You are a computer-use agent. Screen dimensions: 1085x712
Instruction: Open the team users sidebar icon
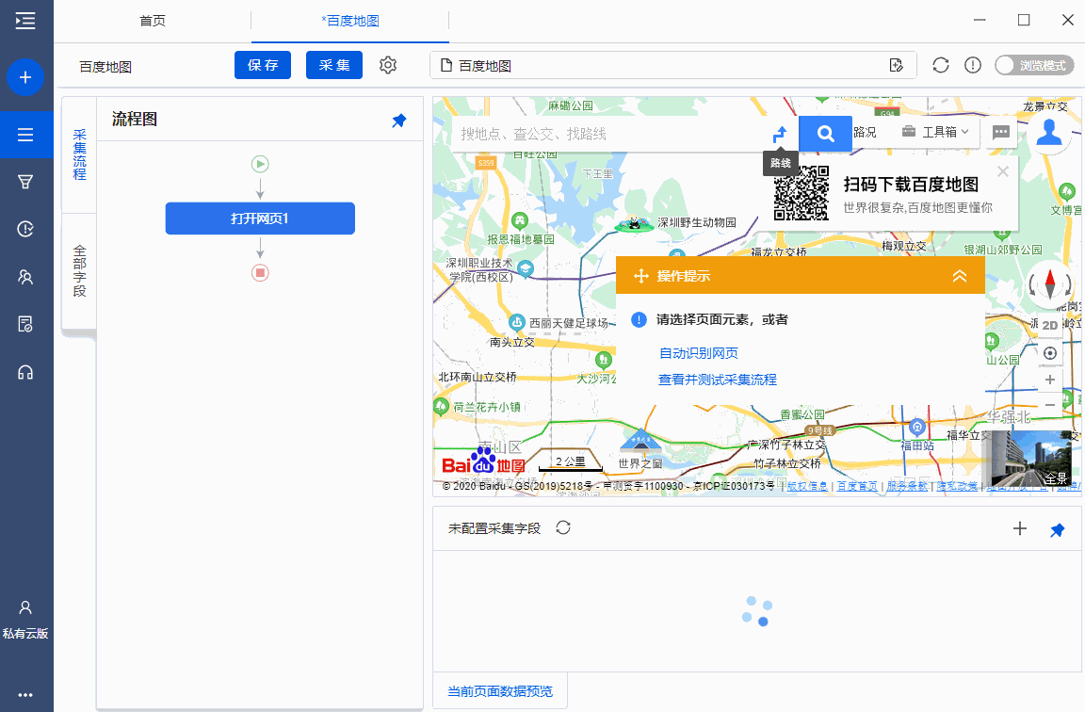25,277
